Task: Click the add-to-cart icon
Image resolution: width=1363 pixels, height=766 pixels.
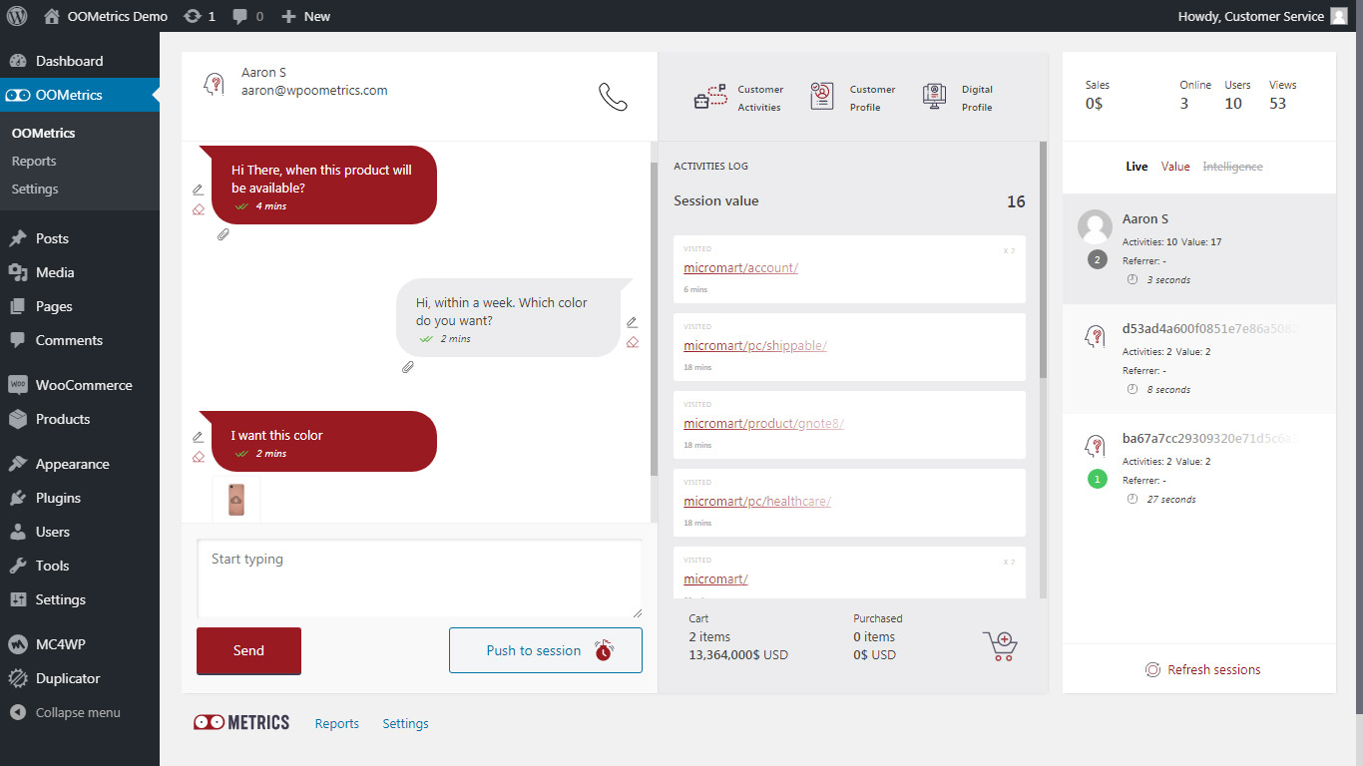Action: coord(1000,645)
